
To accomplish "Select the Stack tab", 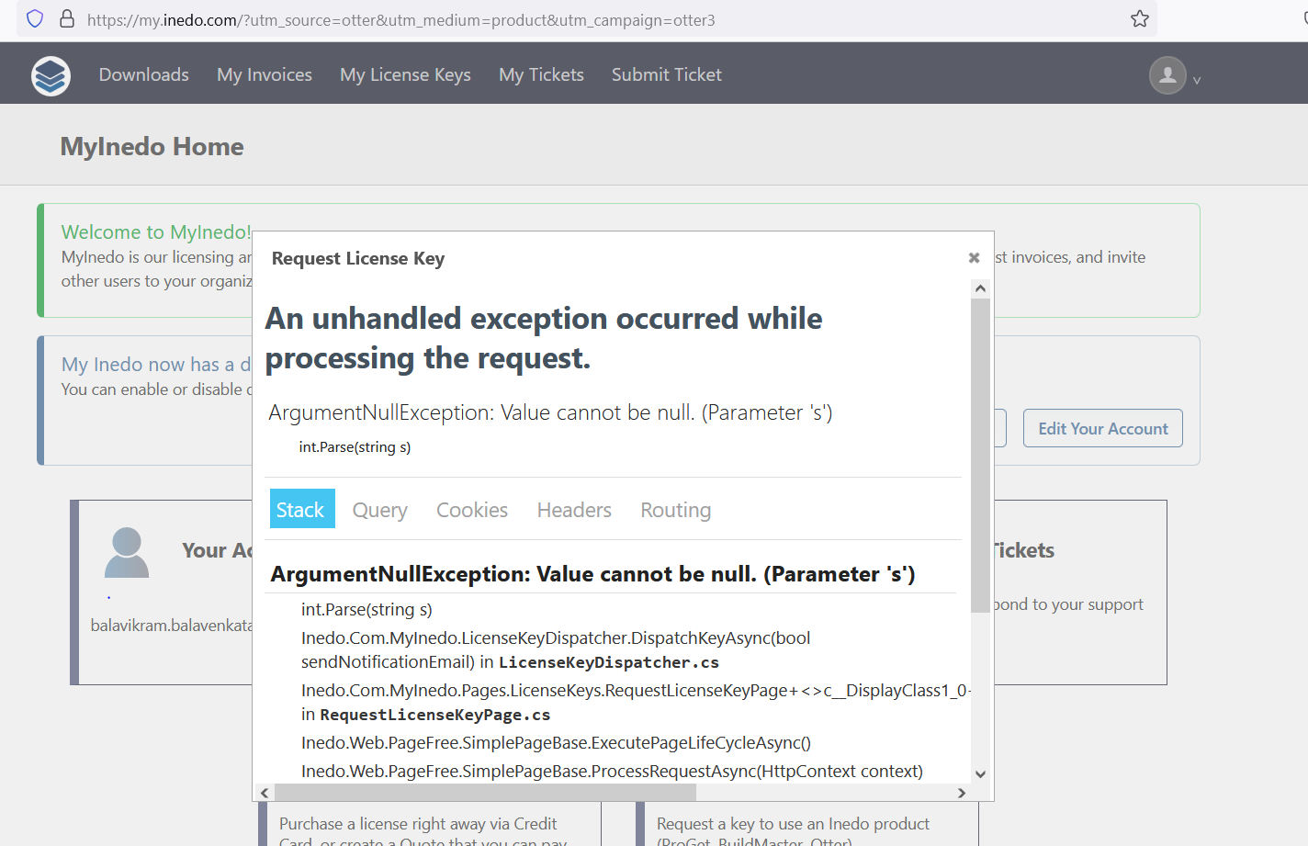I will (x=300, y=509).
